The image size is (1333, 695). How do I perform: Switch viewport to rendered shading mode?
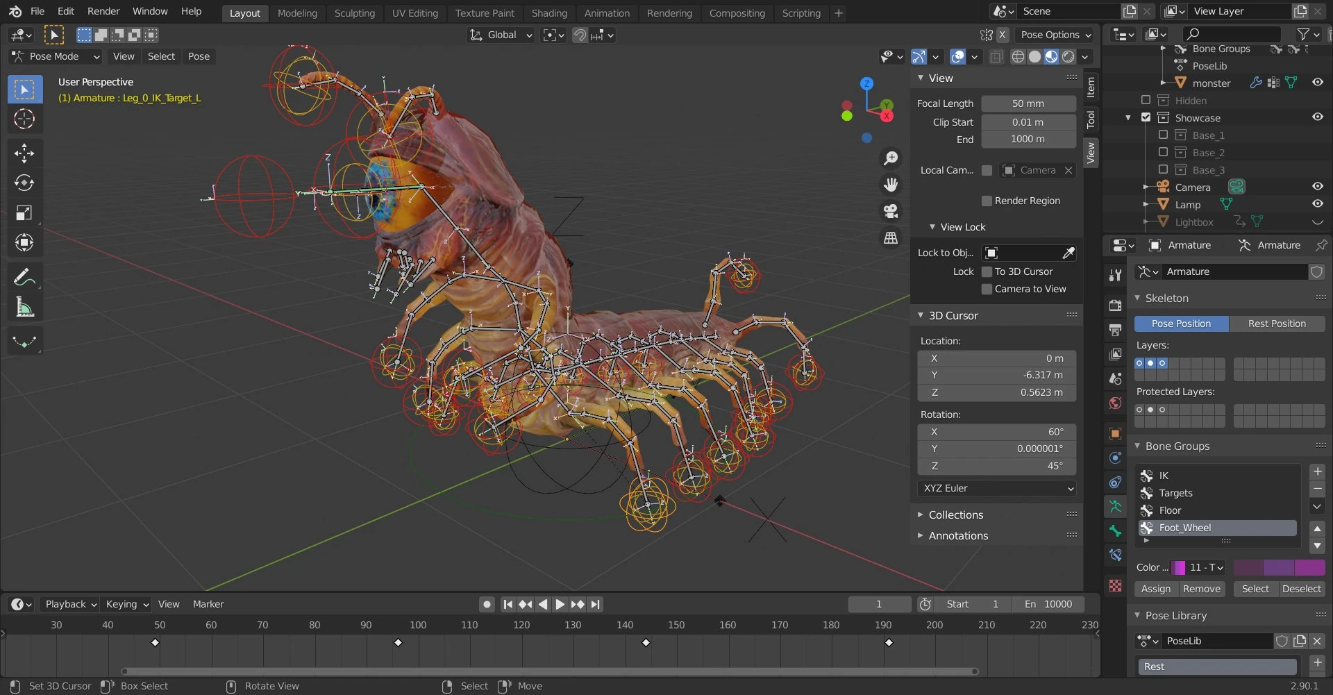(1067, 57)
